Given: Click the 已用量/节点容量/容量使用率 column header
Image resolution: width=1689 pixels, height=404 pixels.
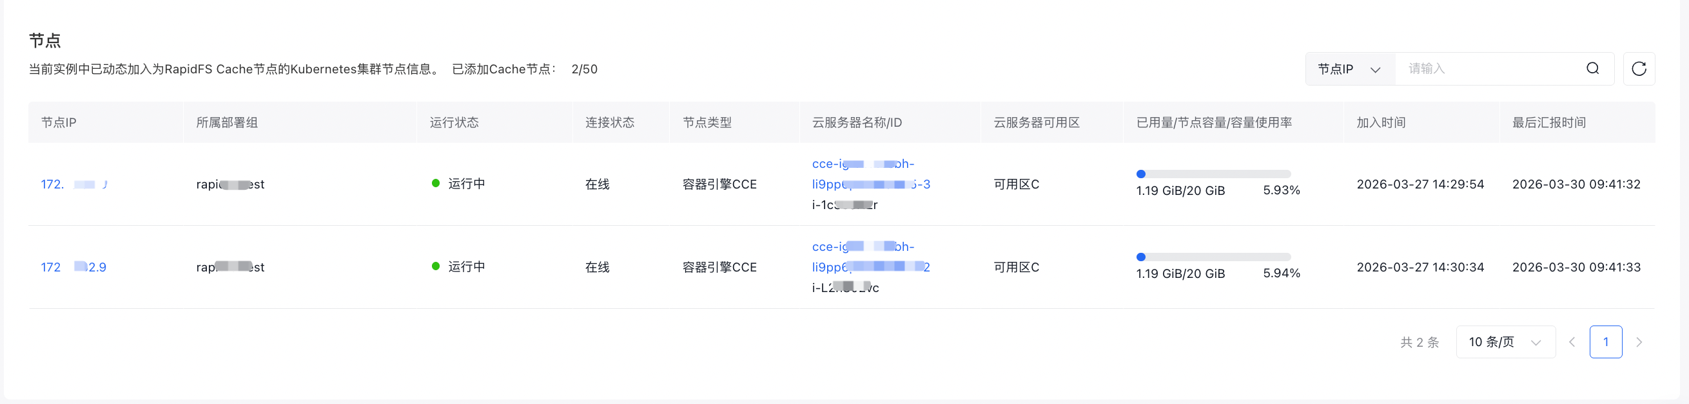Looking at the screenshot, I should point(1214,122).
